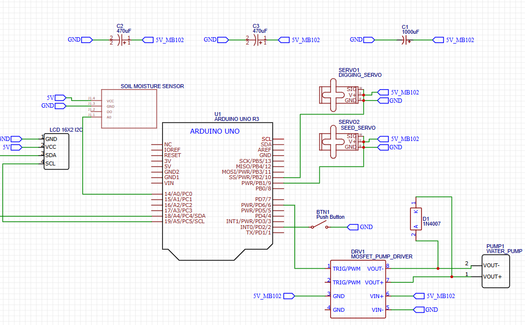Viewport: 525px width, 325px height.
Task: Click the DIGGING_SERVO label
Action: (x=360, y=75)
